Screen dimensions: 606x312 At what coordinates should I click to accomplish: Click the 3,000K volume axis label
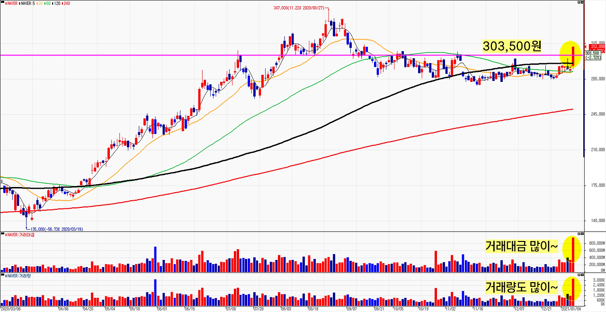coord(598,280)
